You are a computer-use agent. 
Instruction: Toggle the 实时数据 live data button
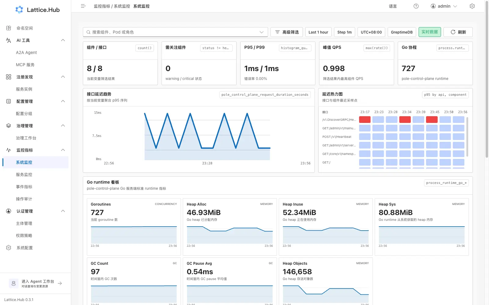pos(430,32)
